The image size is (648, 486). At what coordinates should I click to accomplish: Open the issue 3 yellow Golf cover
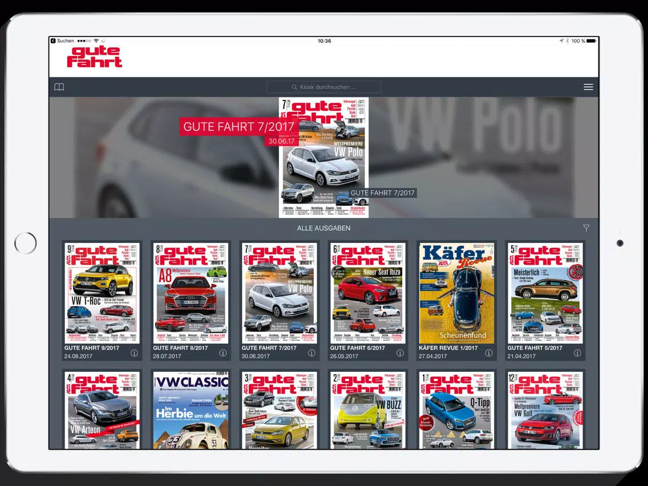(280, 410)
